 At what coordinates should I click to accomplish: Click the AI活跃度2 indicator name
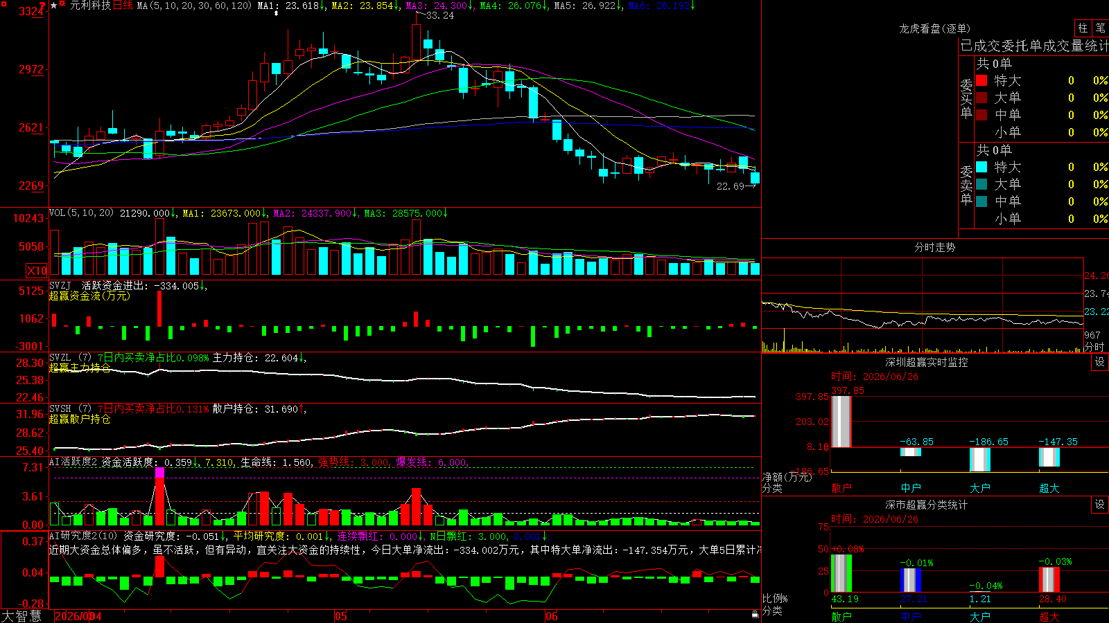point(73,462)
